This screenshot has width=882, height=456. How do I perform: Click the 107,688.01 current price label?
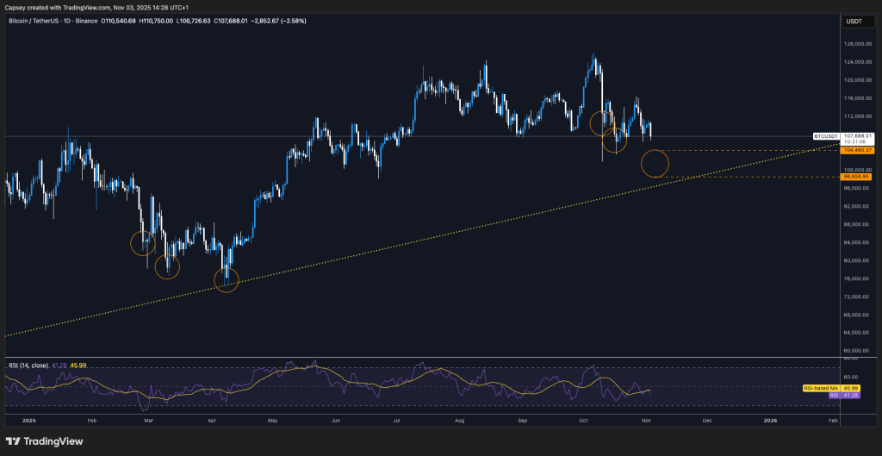[856, 135]
